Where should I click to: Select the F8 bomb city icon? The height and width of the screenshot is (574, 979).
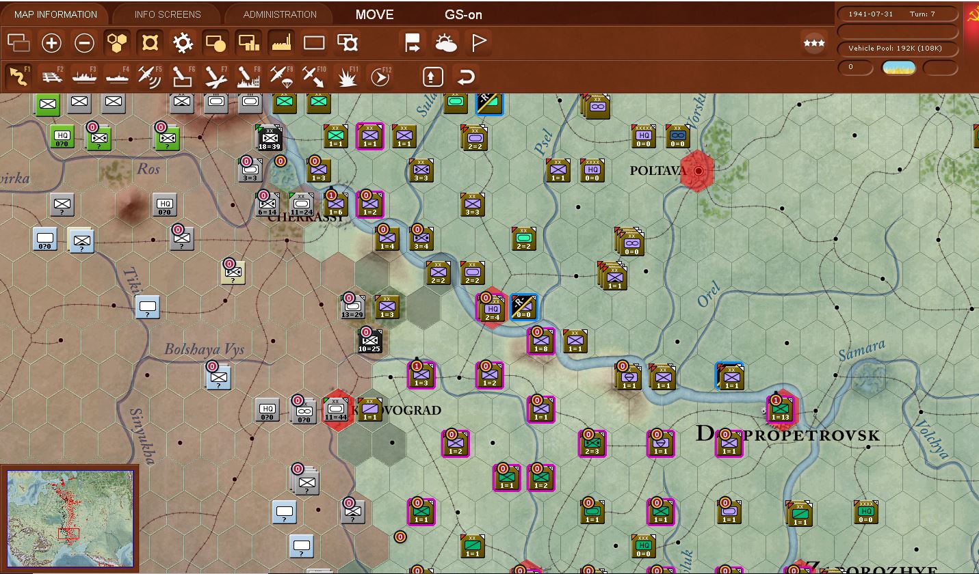pos(248,77)
